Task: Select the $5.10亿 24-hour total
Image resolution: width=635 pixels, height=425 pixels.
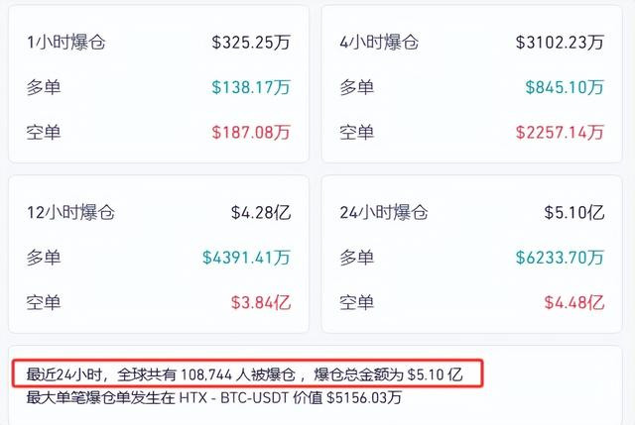Action: (574, 213)
